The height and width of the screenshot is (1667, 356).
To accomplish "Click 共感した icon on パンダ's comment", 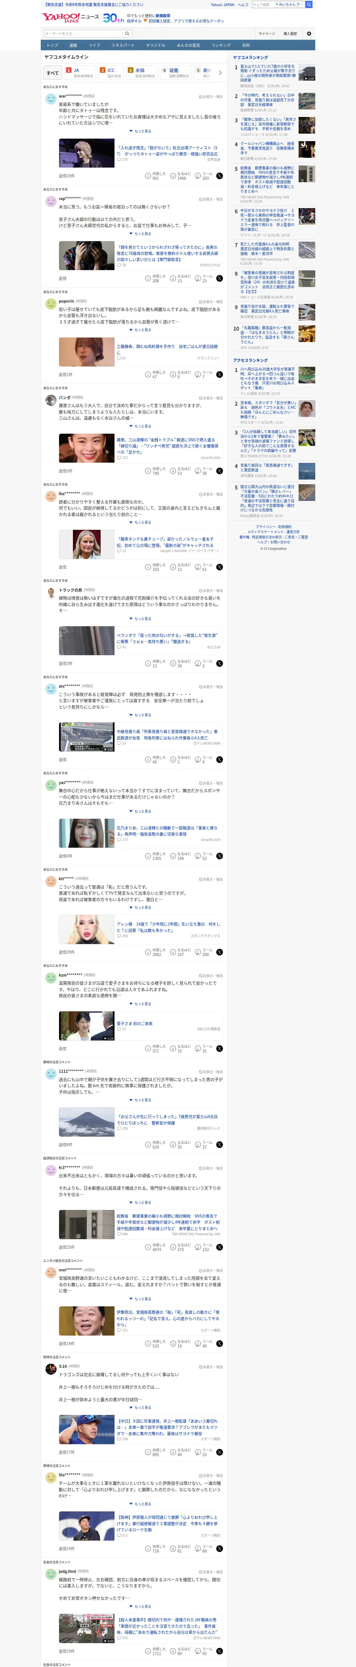I will (x=148, y=471).
